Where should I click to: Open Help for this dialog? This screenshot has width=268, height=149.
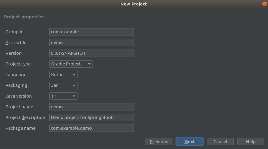pos(251,142)
